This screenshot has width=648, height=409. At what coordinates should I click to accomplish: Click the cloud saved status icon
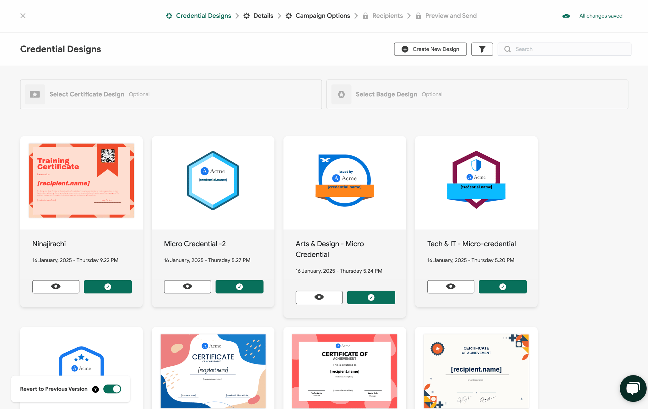click(x=566, y=16)
